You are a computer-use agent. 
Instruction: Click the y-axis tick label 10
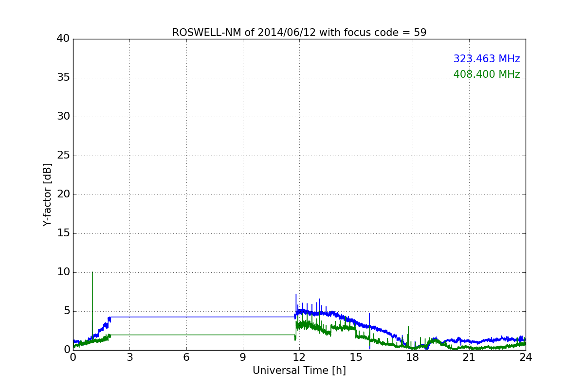pos(63,272)
